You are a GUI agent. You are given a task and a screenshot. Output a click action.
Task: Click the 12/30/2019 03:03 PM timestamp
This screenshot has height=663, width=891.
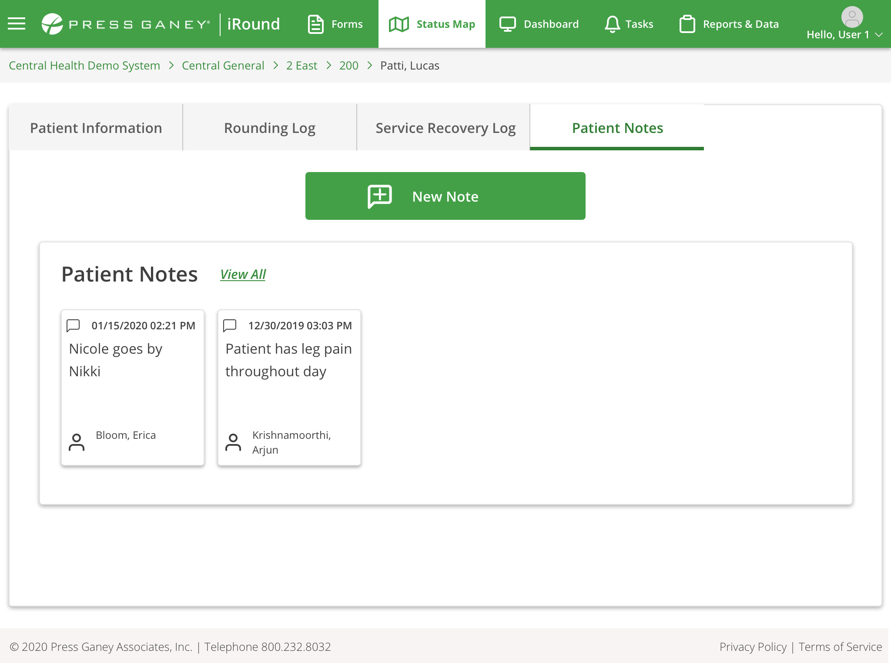tap(300, 326)
